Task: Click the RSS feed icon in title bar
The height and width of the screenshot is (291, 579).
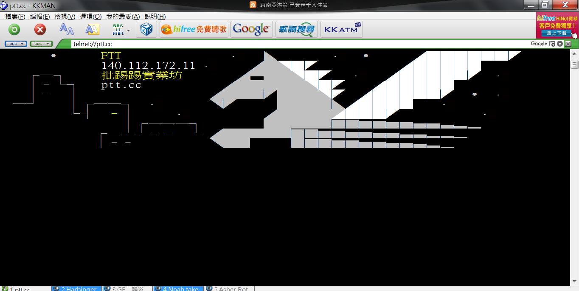Action: pyautogui.click(x=253, y=5)
